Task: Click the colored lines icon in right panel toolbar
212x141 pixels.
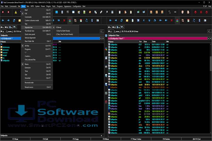Action: click(x=177, y=21)
